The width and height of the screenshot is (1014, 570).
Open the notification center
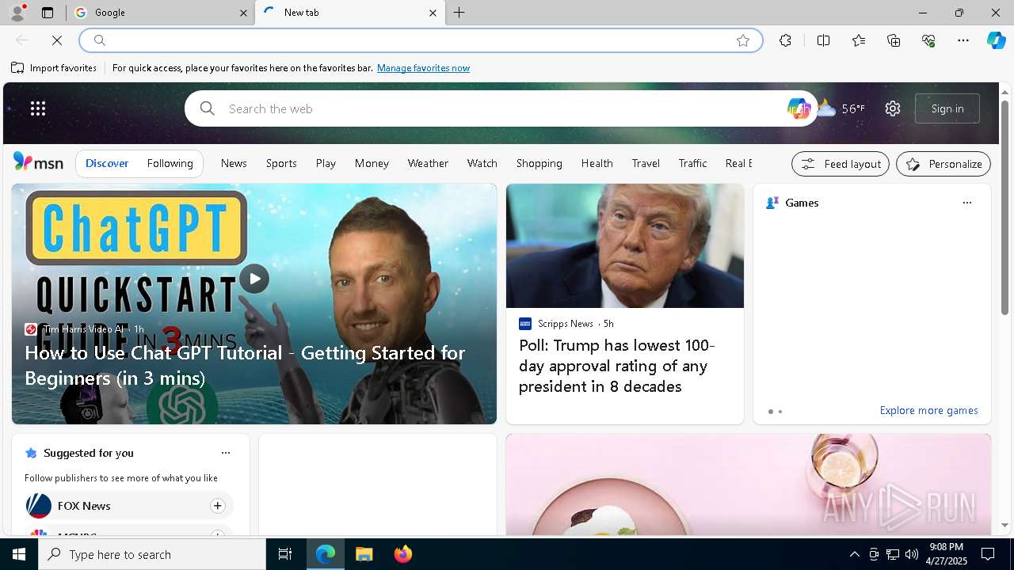click(988, 554)
